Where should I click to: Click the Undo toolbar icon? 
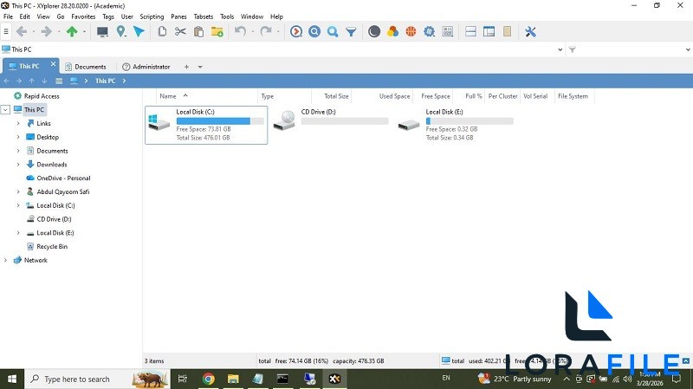click(240, 31)
